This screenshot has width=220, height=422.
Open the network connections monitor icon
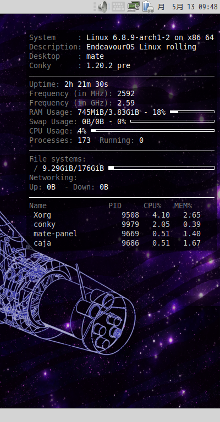tap(133, 7)
